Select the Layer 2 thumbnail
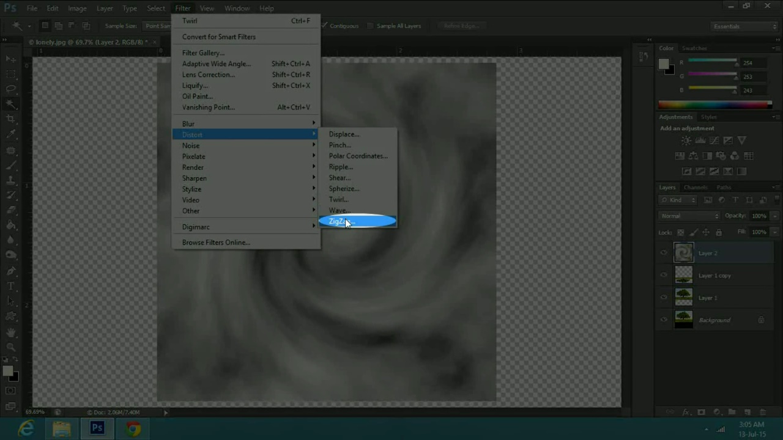 click(683, 252)
